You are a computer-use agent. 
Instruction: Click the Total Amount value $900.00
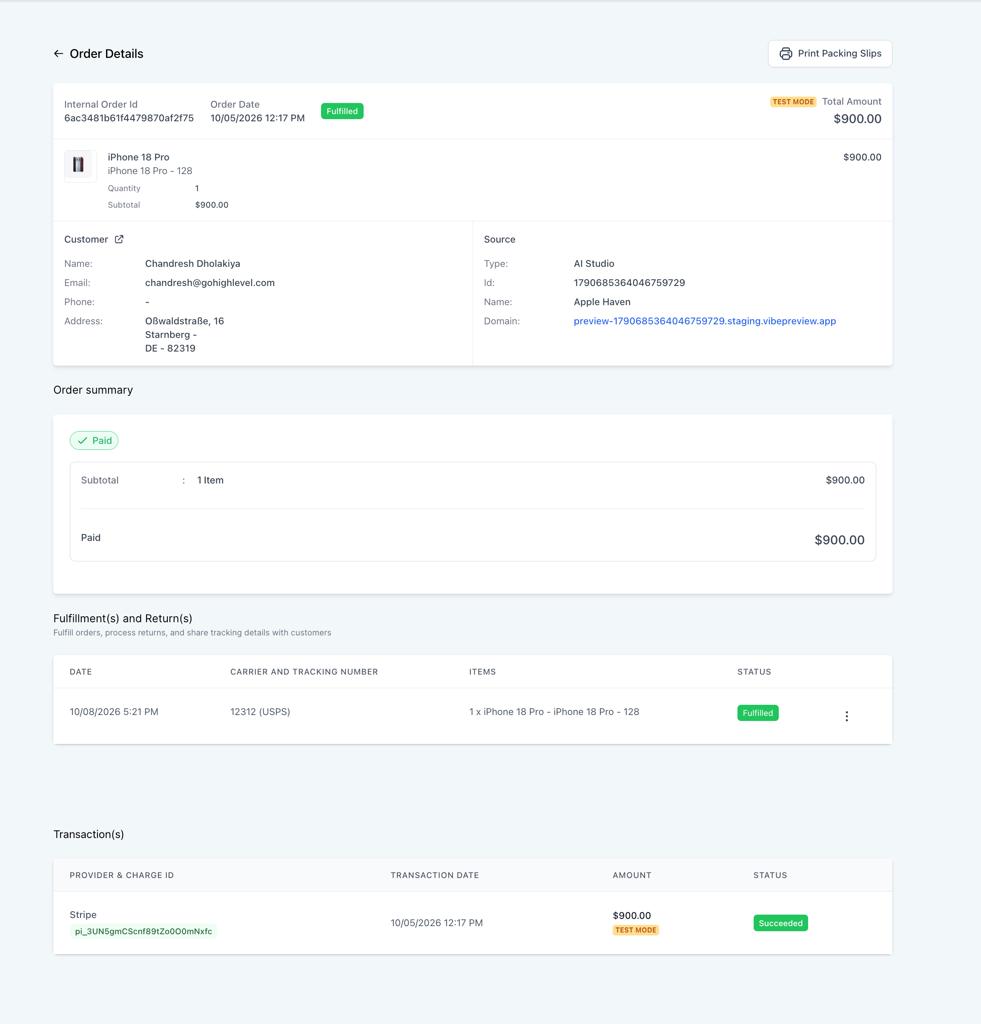[x=857, y=119]
